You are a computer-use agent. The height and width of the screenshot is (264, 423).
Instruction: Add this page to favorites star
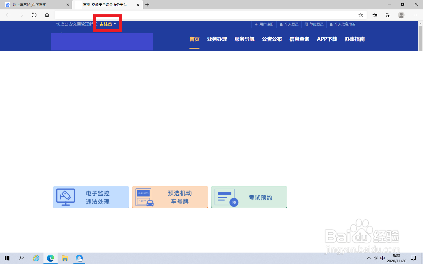[x=361, y=15]
